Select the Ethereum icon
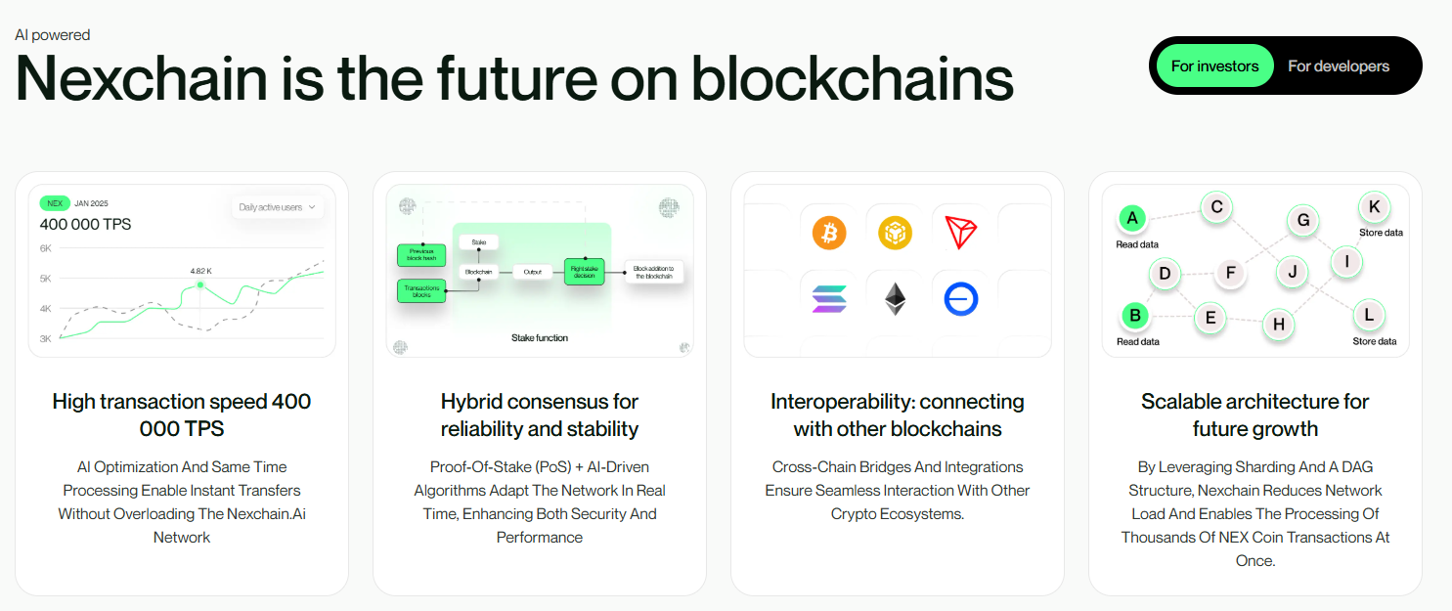This screenshot has width=1452, height=611. (x=894, y=298)
